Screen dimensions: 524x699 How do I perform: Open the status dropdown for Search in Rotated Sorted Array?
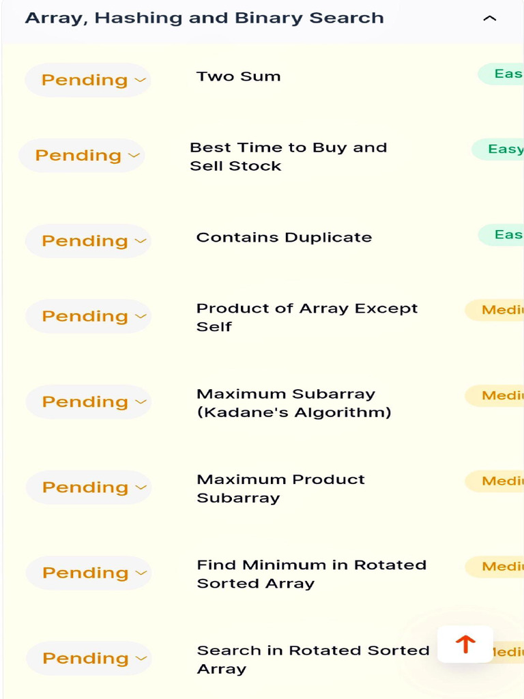point(88,658)
